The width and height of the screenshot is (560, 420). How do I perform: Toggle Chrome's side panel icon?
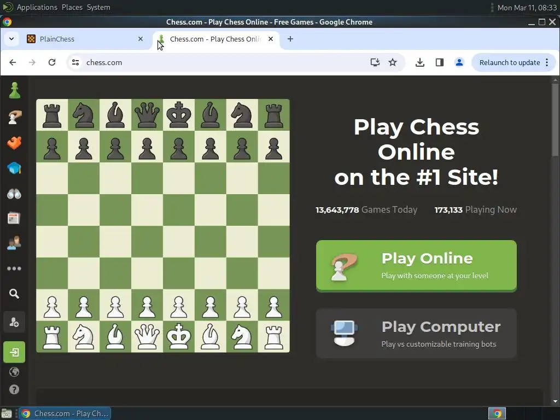[440, 62]
